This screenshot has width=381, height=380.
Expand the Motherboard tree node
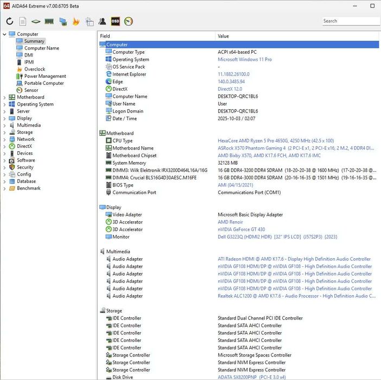pyautogui.click(x=4, y=97)
